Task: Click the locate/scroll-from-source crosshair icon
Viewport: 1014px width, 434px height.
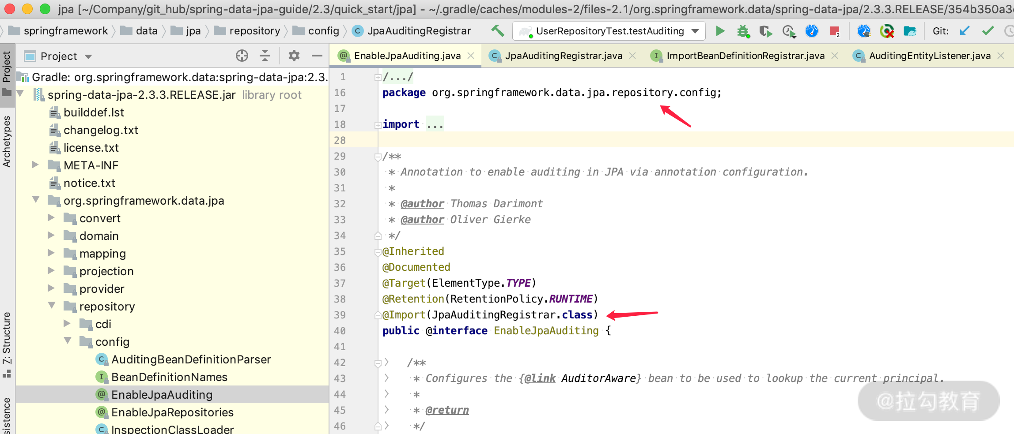Action: pyautogui.click(x=242, y=56)
